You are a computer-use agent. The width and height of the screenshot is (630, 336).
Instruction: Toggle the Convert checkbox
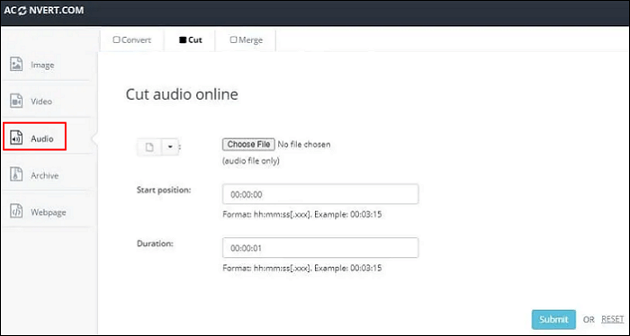pyautogui.click(x=116, y=40)
